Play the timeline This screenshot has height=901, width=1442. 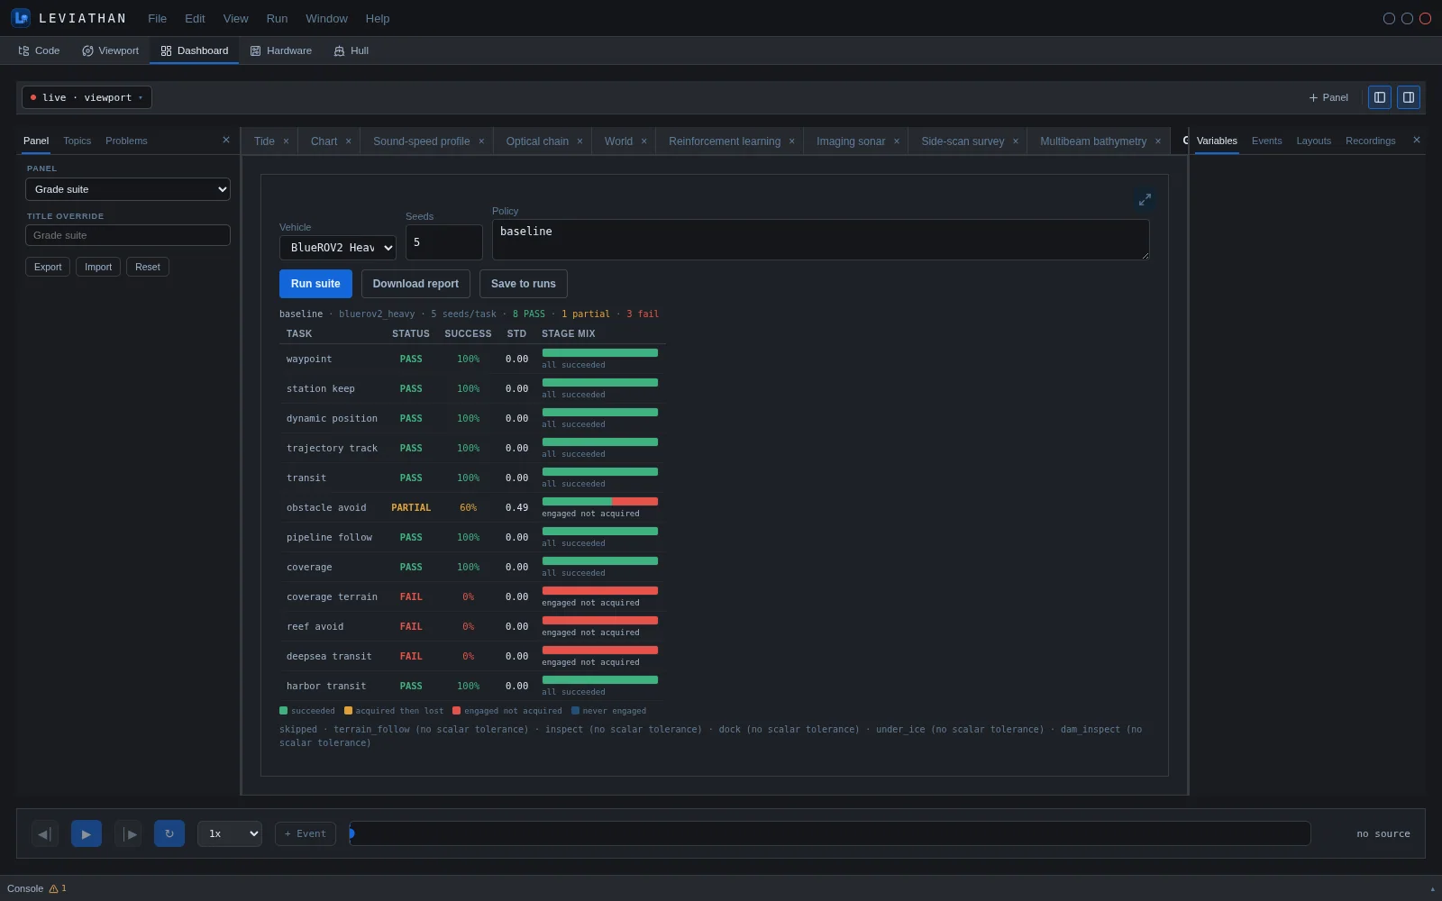point(87,833)
